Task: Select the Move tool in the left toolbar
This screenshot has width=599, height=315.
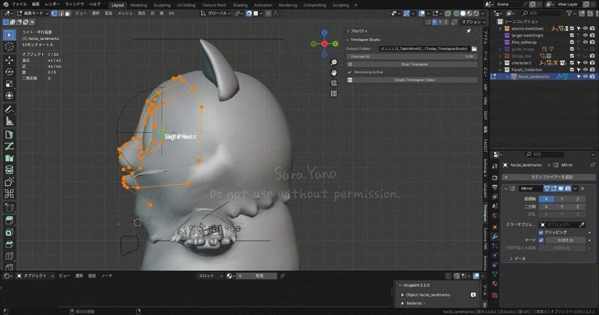Action: coord(9,60)
